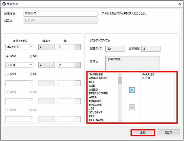The width and height of the screenshot is (184, 141).
Task: Select SEX in the item list
Action: (92, 82)
